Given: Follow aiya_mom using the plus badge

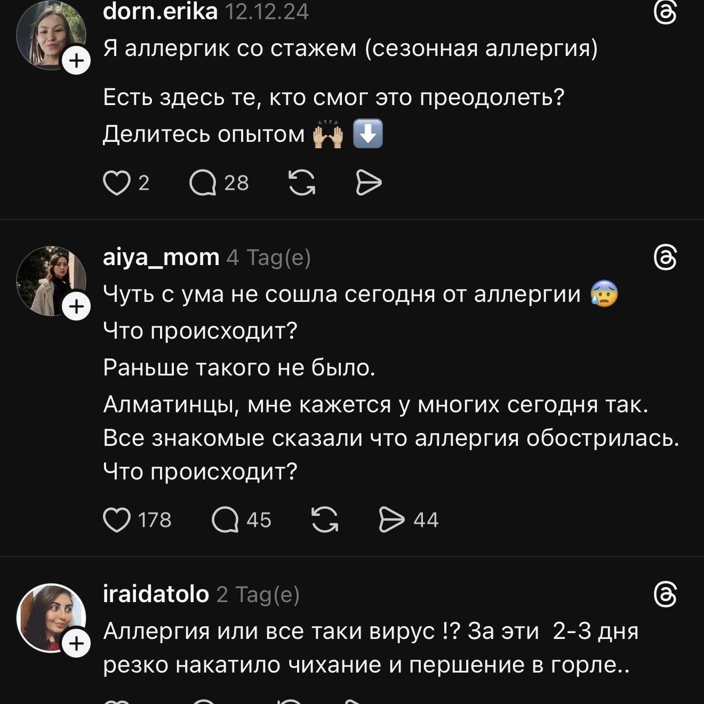Looking at the screenshot, I should 77,307.
